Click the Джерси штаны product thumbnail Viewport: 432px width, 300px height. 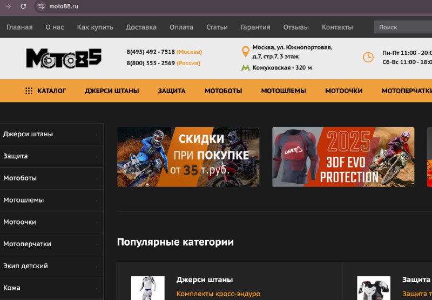tap(147, 288)
